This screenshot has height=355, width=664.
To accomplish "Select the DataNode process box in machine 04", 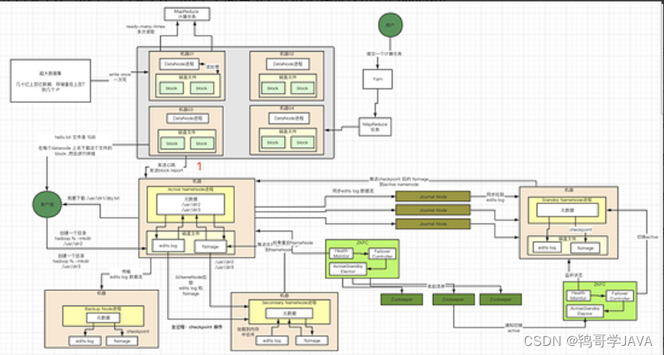I will tap(289, 118).
